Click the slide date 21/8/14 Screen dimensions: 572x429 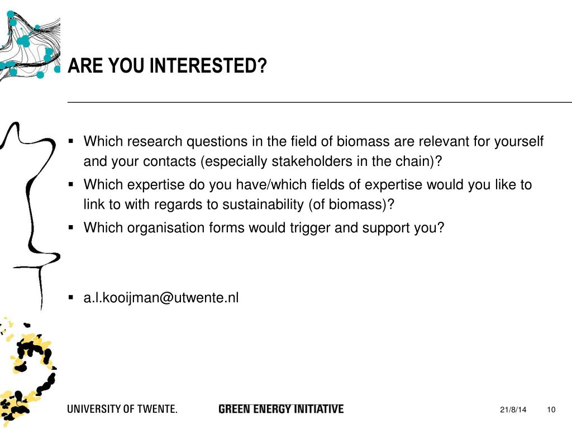(x=513, y=409)
